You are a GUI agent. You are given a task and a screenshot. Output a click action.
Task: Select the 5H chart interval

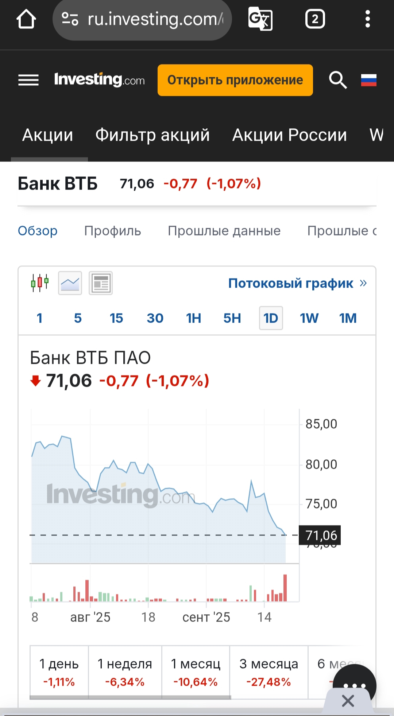point(232,318)
